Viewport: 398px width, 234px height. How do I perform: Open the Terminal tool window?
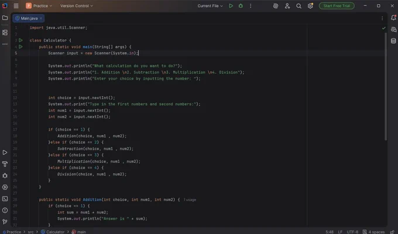[5, 199]
